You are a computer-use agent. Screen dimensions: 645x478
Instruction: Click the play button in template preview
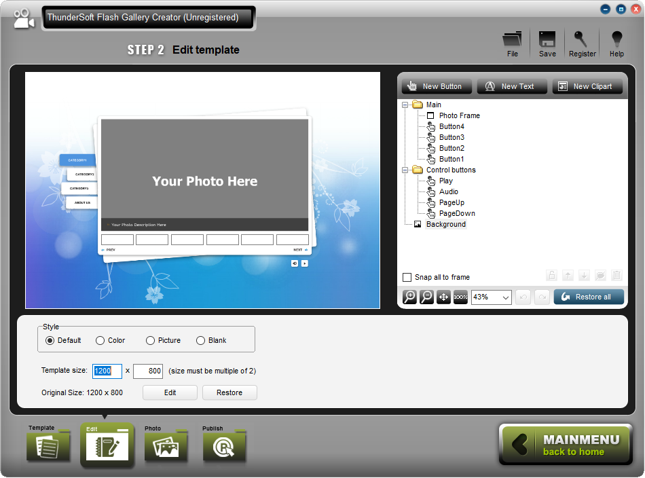tap(304, 263)
